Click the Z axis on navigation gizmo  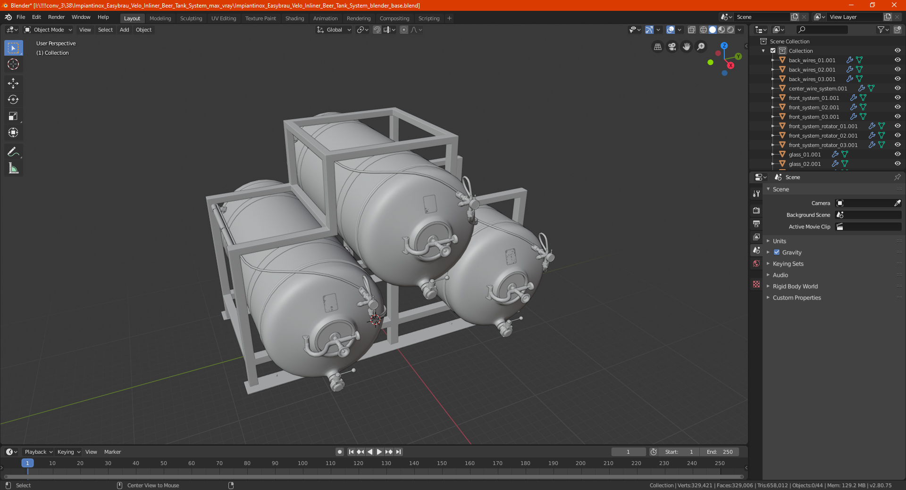pyautogui.click(x=724, y=46)
